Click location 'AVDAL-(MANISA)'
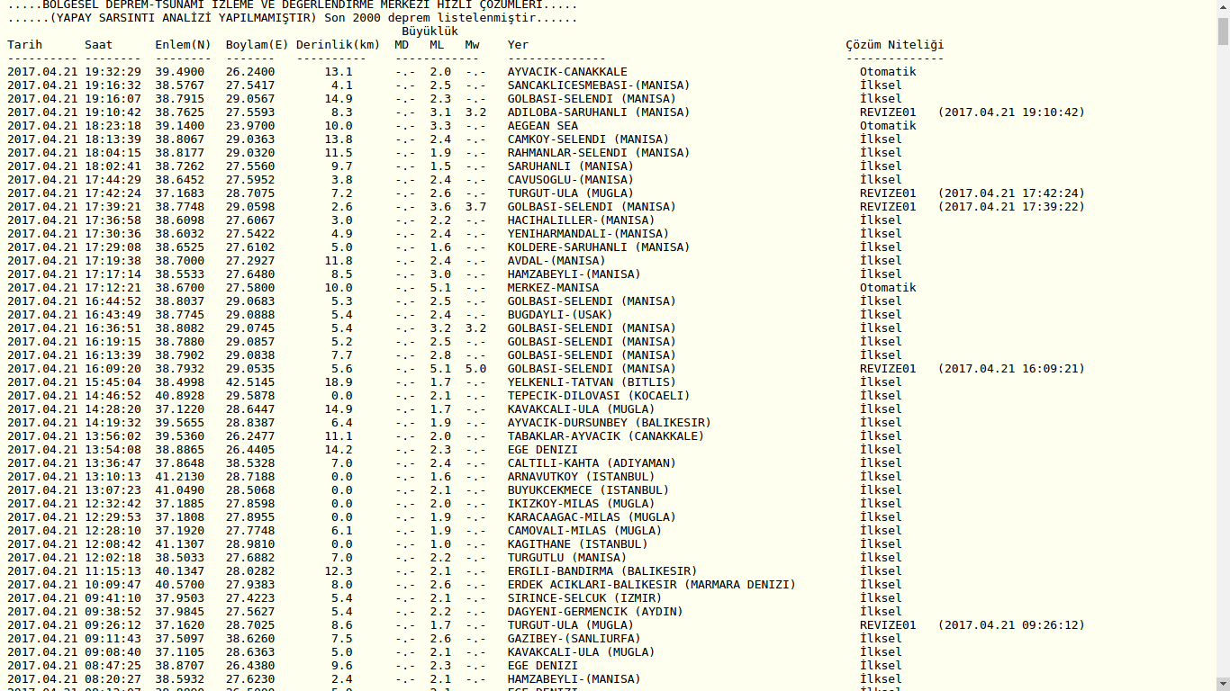 pyautogui.click(x=556, y=261)
